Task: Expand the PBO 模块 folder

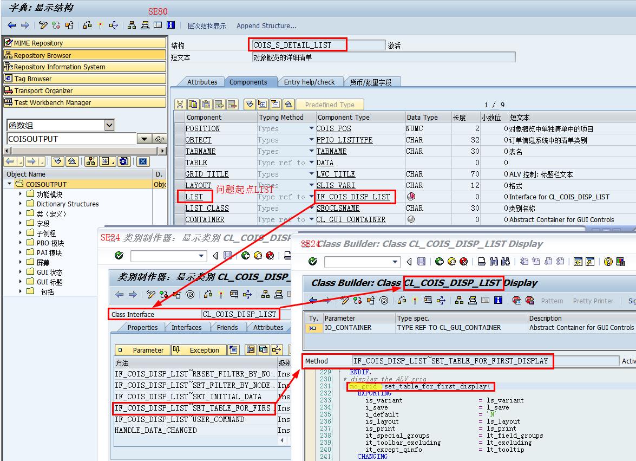Action: pyautogui.click(x=20, y=242)
